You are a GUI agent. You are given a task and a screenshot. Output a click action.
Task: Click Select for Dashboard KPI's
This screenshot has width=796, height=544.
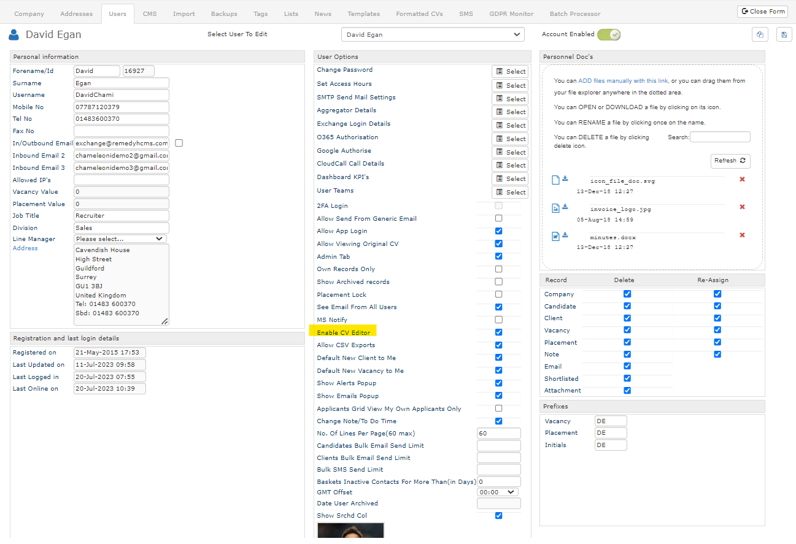510,178
